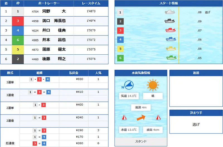
Task: Click the 気温 14.0℃ box
Action: click(x=129, y=96)
